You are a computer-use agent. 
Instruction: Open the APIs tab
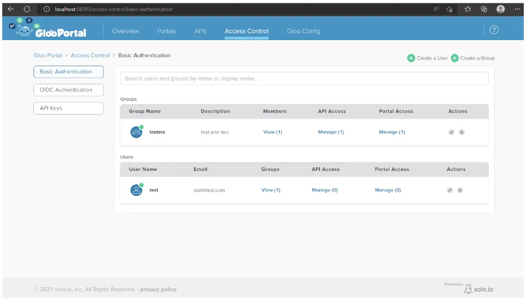click(x=200, y=31)
